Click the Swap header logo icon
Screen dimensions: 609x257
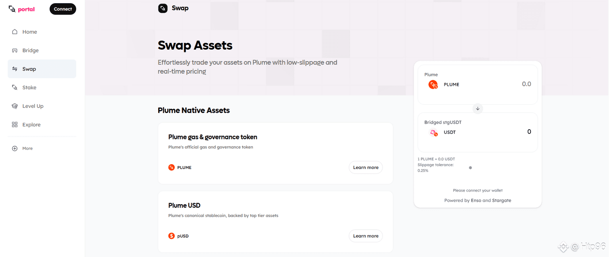coord(163,8)
